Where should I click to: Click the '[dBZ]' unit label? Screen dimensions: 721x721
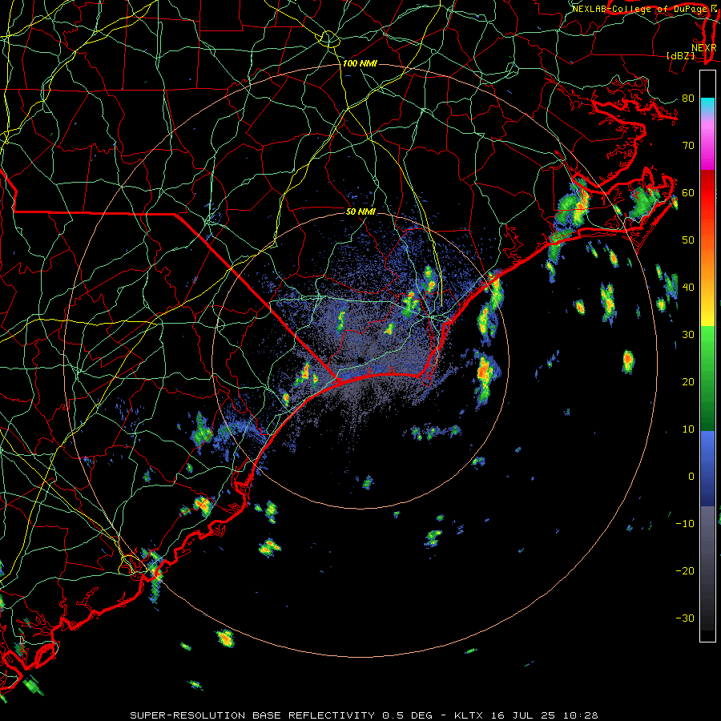click(x=680, y=55)
